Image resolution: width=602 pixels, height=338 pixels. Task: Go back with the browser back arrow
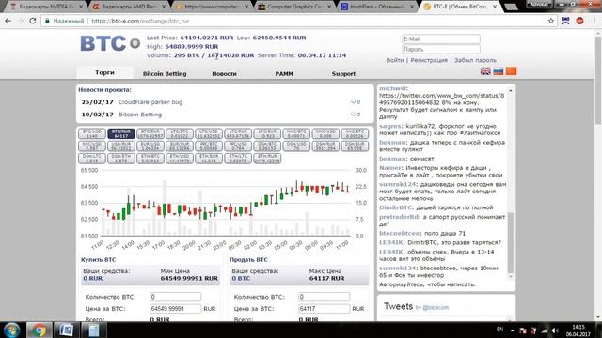point(8,21)
